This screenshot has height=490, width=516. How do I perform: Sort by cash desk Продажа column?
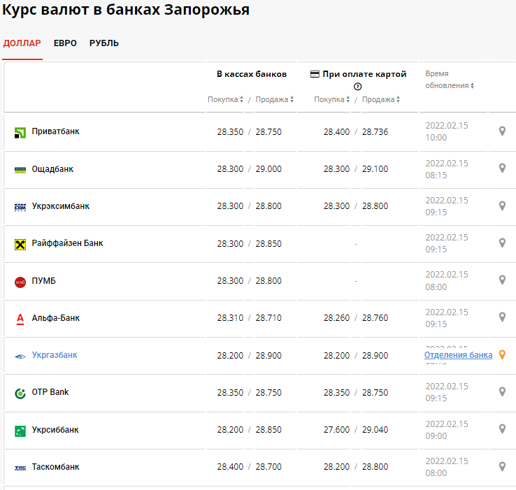tap(274, 99)
